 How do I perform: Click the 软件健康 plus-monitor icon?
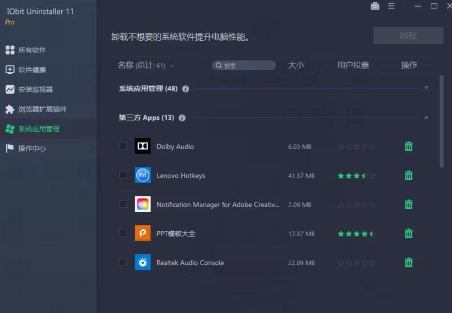click(x=10, y=69)
